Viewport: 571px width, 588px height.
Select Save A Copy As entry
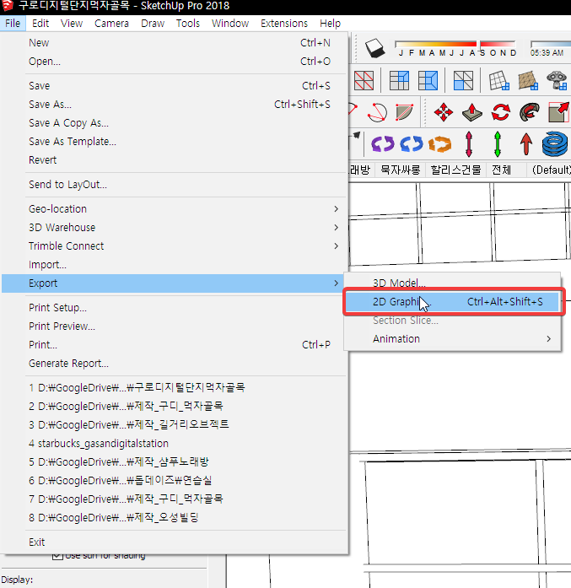(175, 123)
